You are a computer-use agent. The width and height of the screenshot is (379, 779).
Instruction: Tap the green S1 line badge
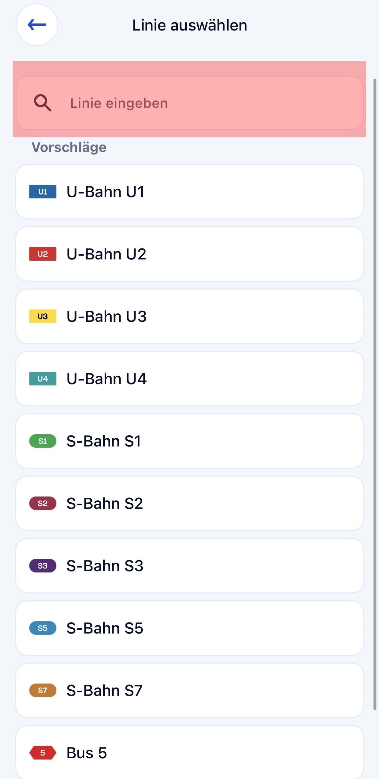pos(43,441)
